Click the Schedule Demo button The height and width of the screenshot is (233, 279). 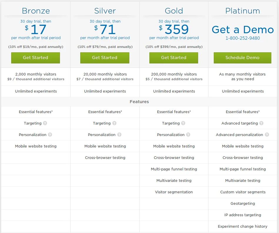(x=243, y=58)
